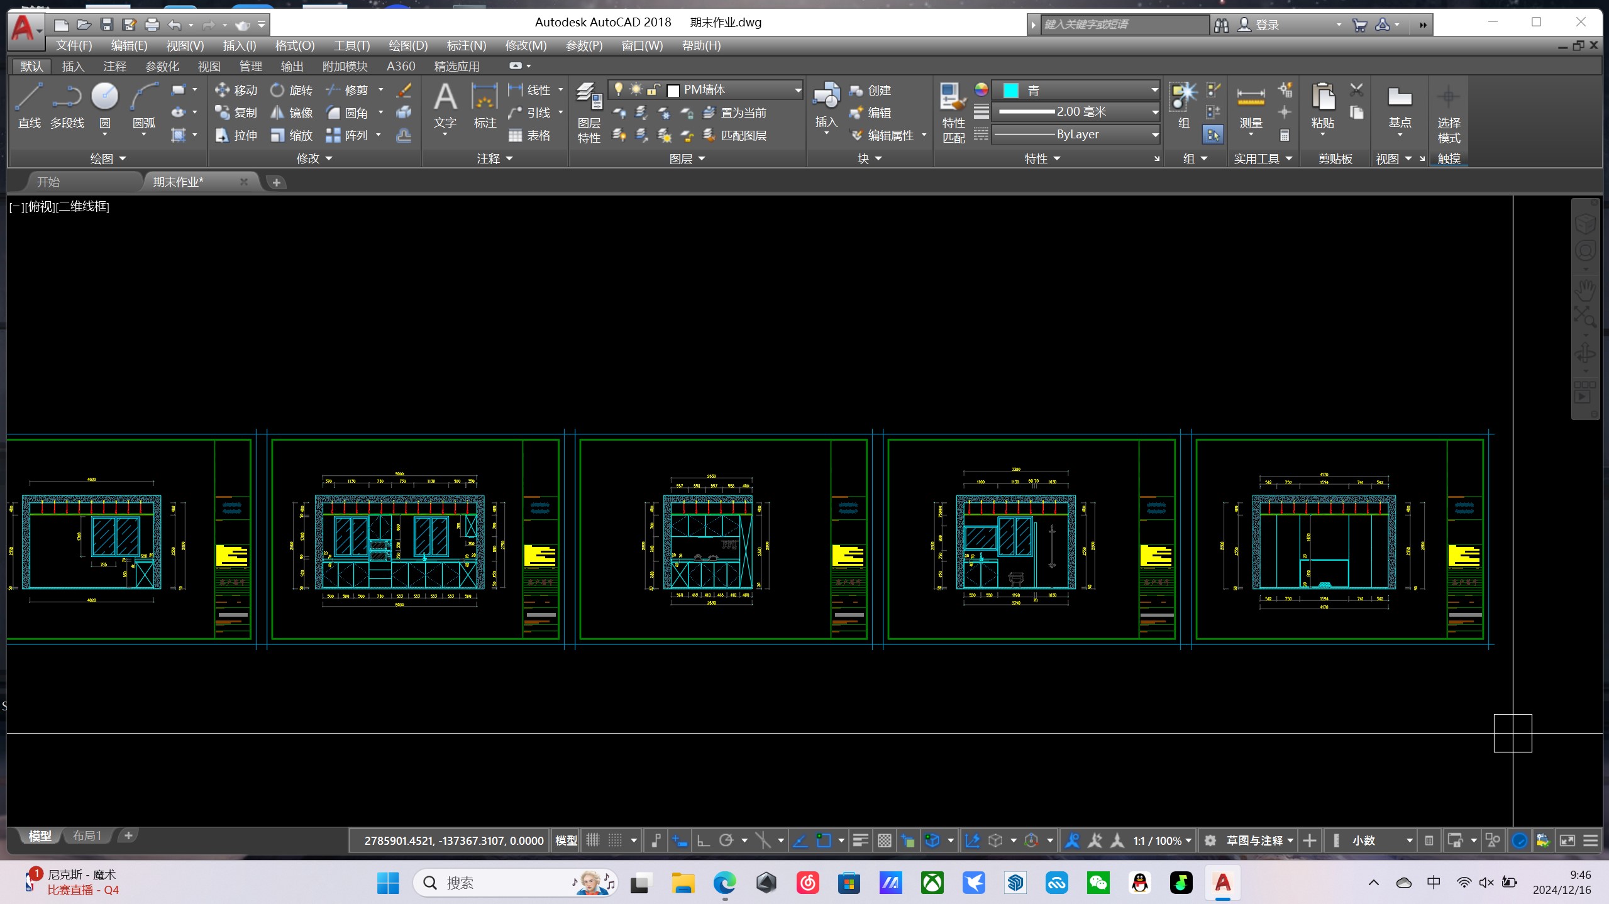The height and width of the screenshot is (904, 1609).
Task: Toggle the layer lightbulb on/off icon
Action: point(619,89)
